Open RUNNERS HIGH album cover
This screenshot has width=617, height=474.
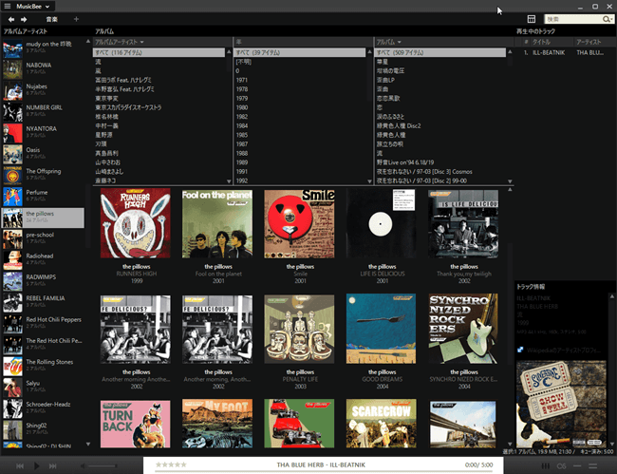(136, 223)
